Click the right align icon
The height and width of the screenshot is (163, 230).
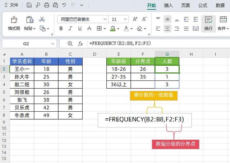click(x=177, y=28)
